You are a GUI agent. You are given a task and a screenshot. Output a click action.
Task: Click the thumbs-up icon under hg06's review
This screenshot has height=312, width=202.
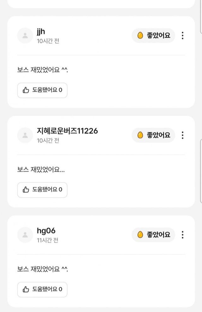(x=26, y=289)
